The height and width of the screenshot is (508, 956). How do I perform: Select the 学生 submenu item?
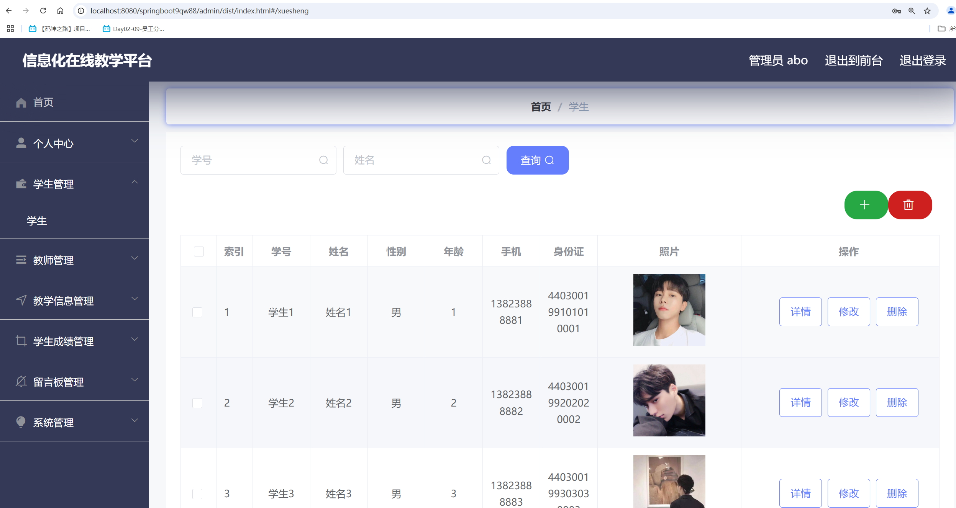tap(37, 221)
